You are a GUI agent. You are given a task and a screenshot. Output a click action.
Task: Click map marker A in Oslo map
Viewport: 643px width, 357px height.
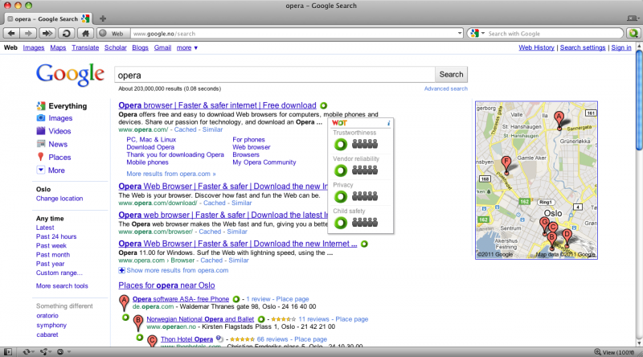[559, 121]
